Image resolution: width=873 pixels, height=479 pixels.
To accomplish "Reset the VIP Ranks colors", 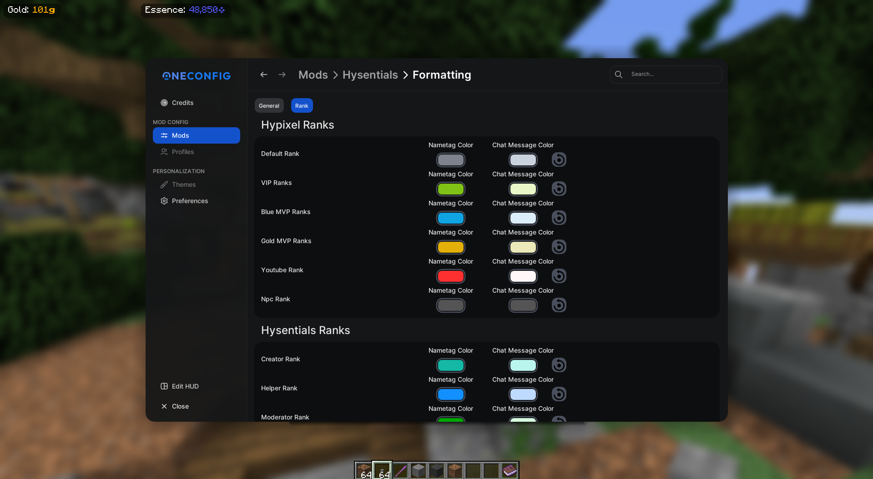I will pos(559,189).
